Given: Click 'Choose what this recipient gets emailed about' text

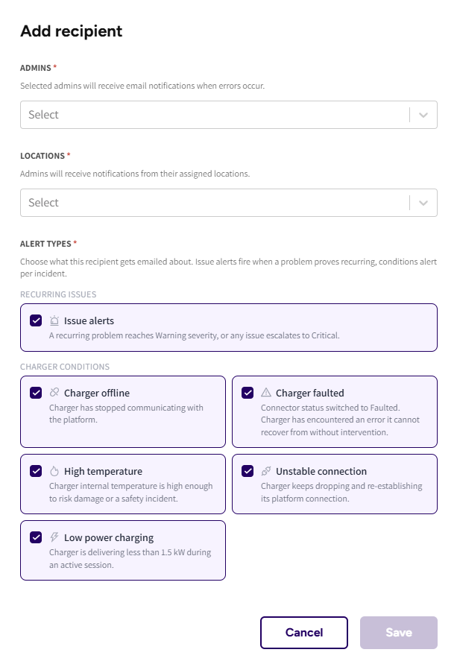Looking at the screenshot, I should [228, 268].
